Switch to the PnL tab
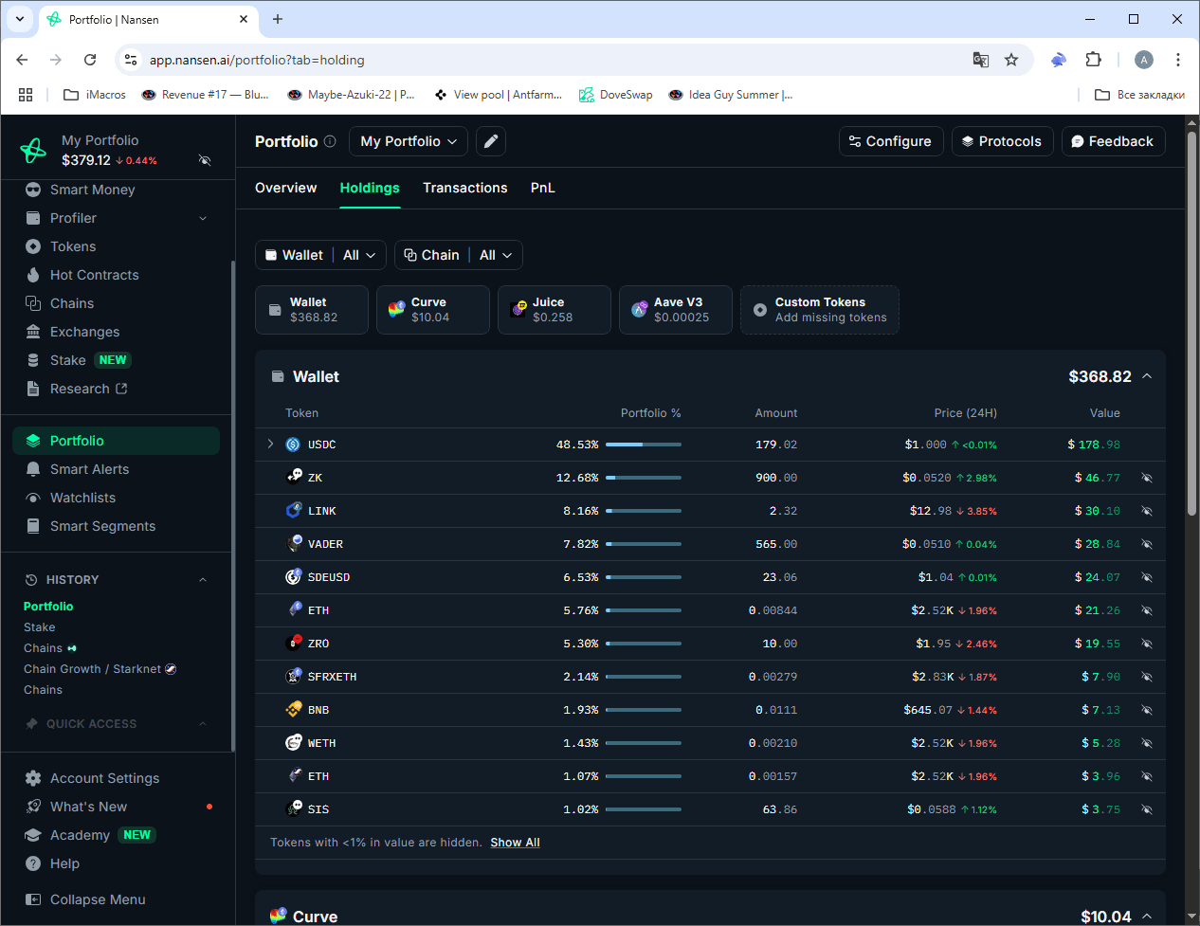 coord(543,188)
